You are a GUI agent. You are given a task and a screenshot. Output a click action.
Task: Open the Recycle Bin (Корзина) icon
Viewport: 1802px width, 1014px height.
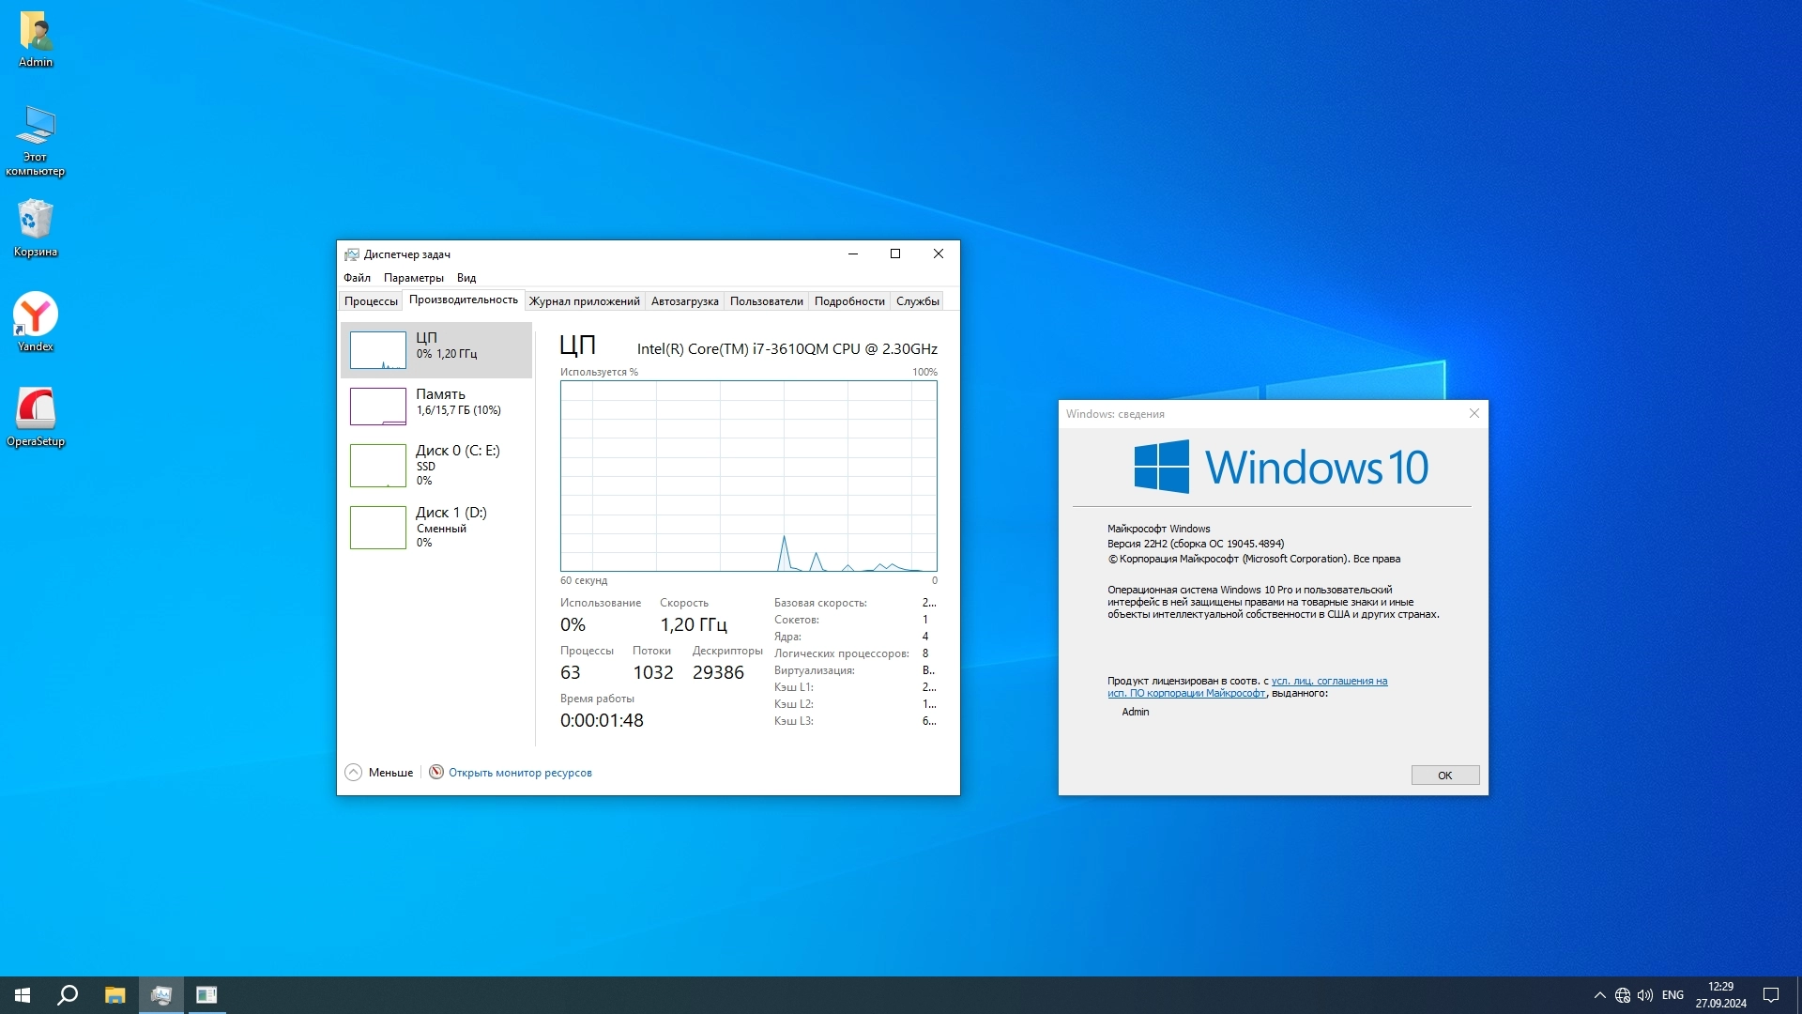[36, 221]
